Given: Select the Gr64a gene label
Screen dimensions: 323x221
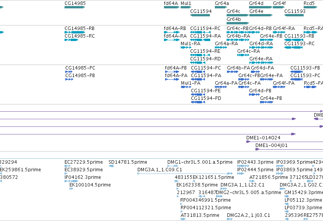Looking at the screenshot, I should tap(222, 3).
